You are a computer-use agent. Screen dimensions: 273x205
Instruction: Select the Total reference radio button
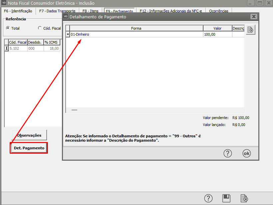click(8, 28)
